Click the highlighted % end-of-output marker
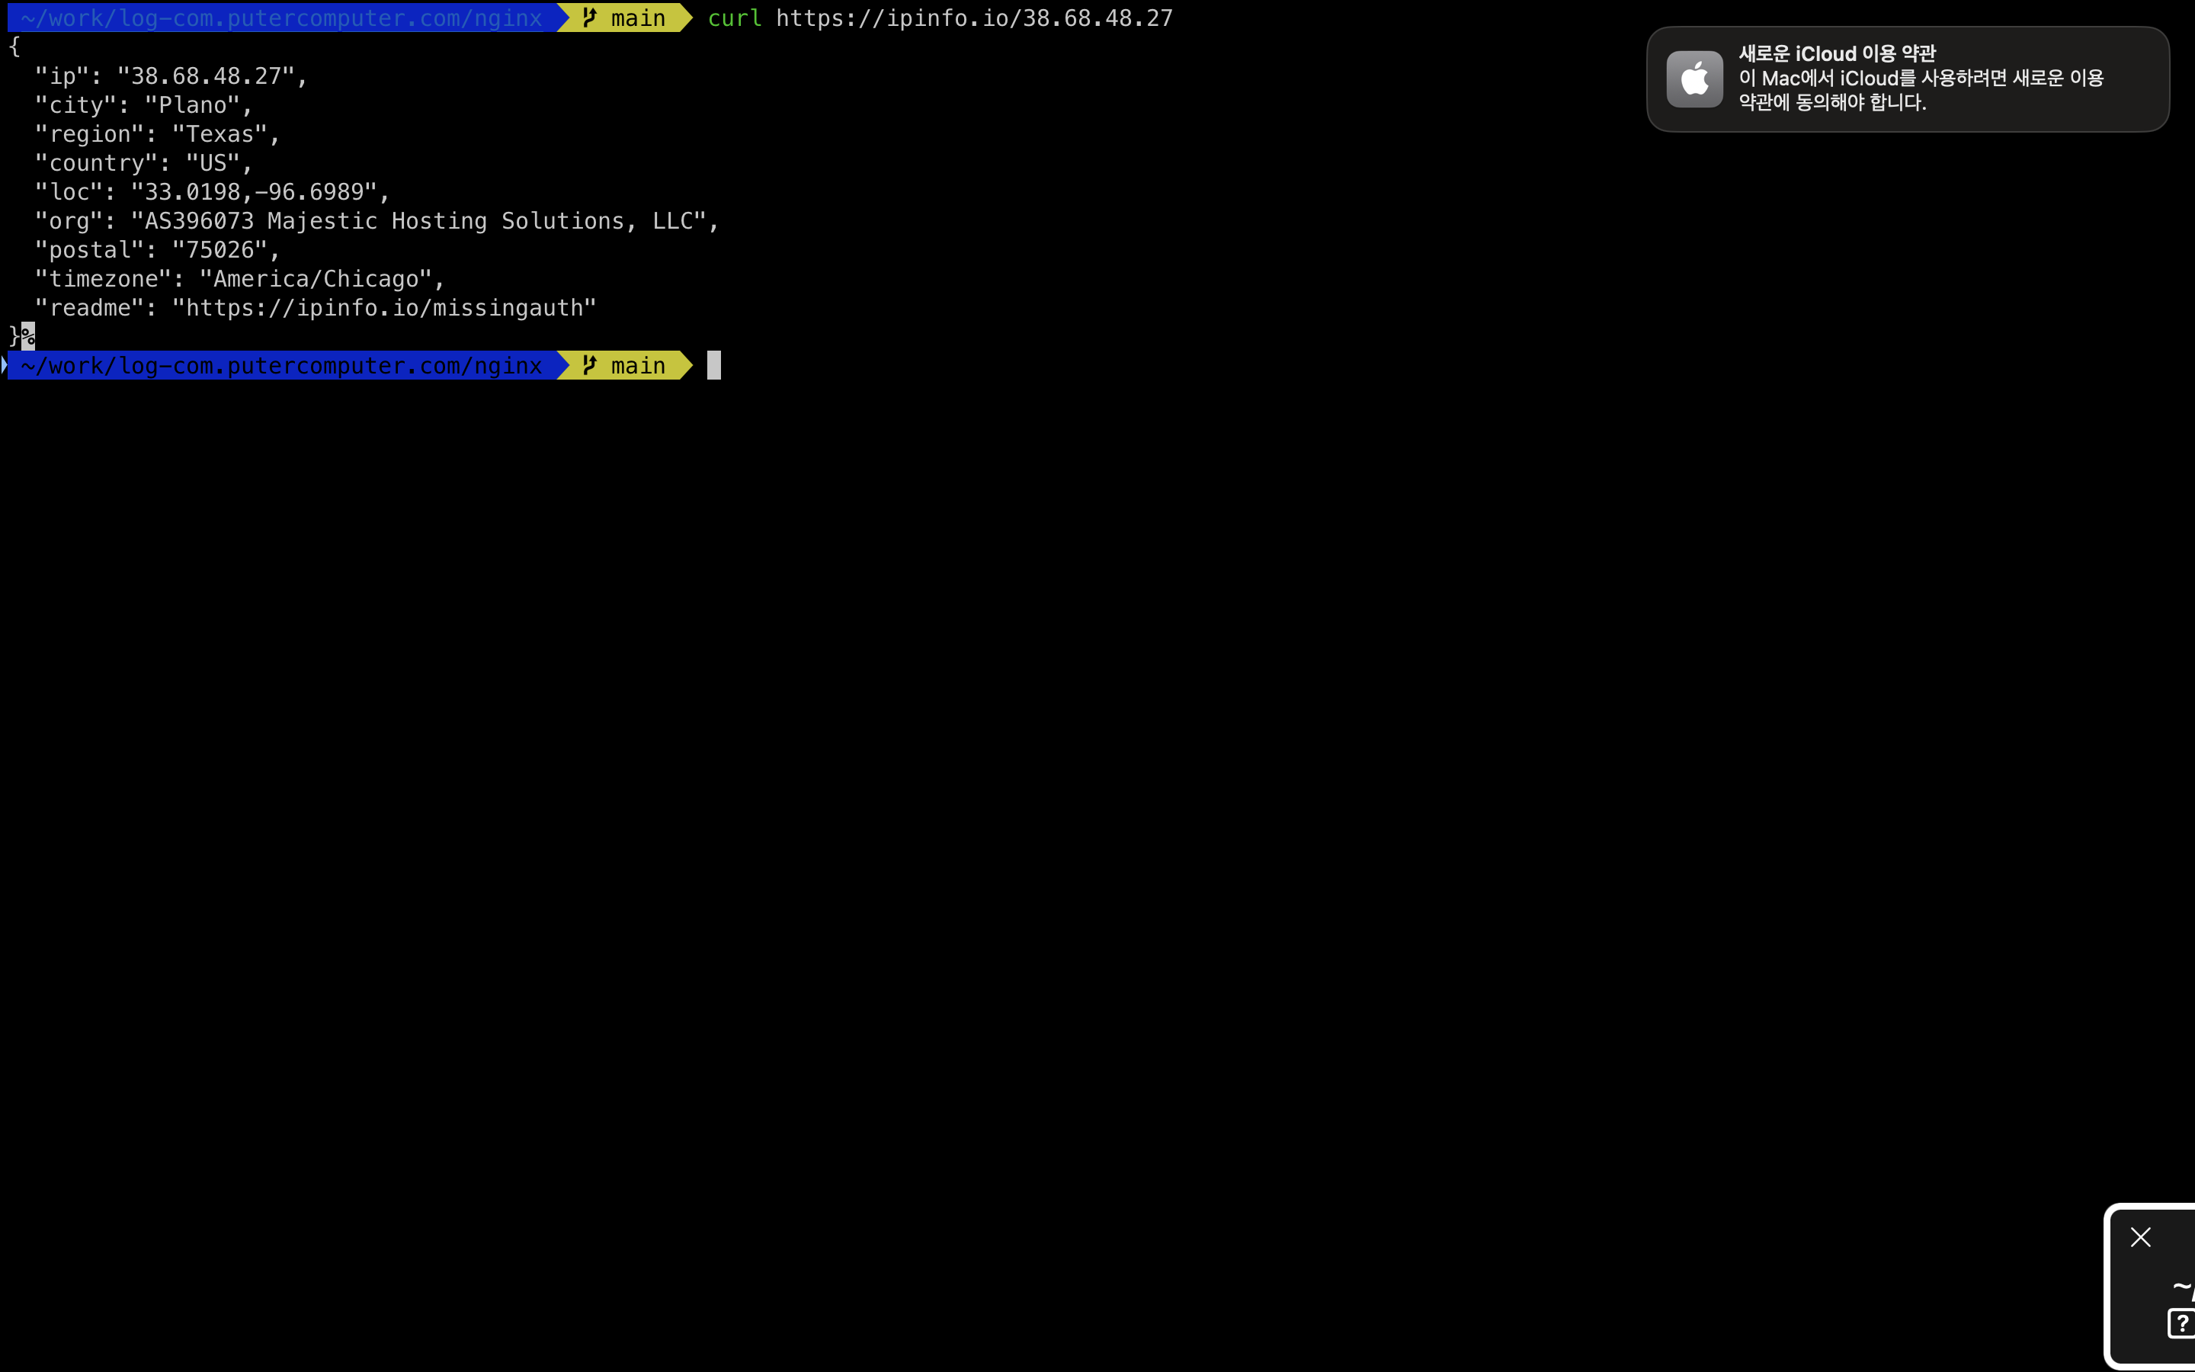The width and height of the screenshot is (2195, 1372). click(x=28, y=335)
